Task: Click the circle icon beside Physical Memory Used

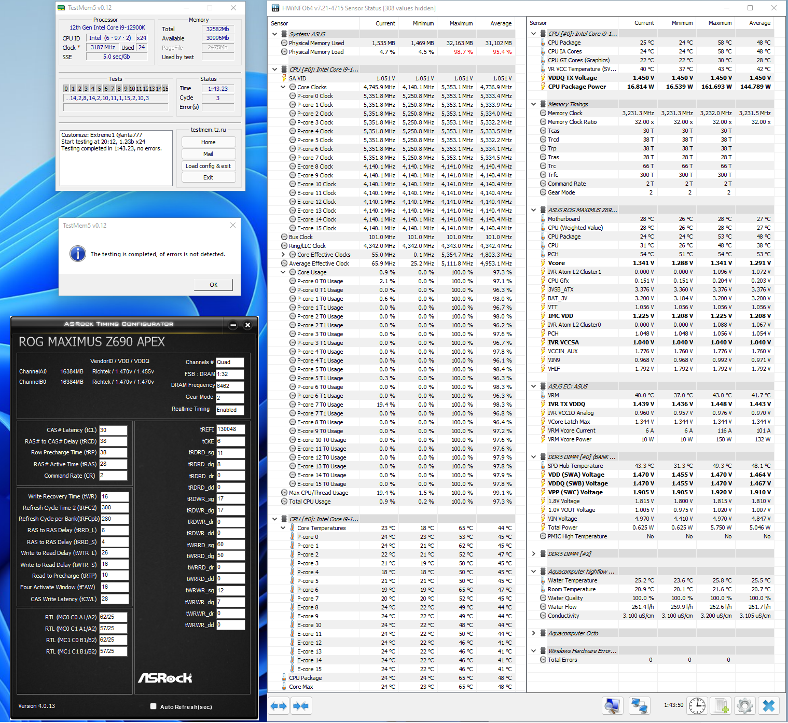Action: point(284,43)
